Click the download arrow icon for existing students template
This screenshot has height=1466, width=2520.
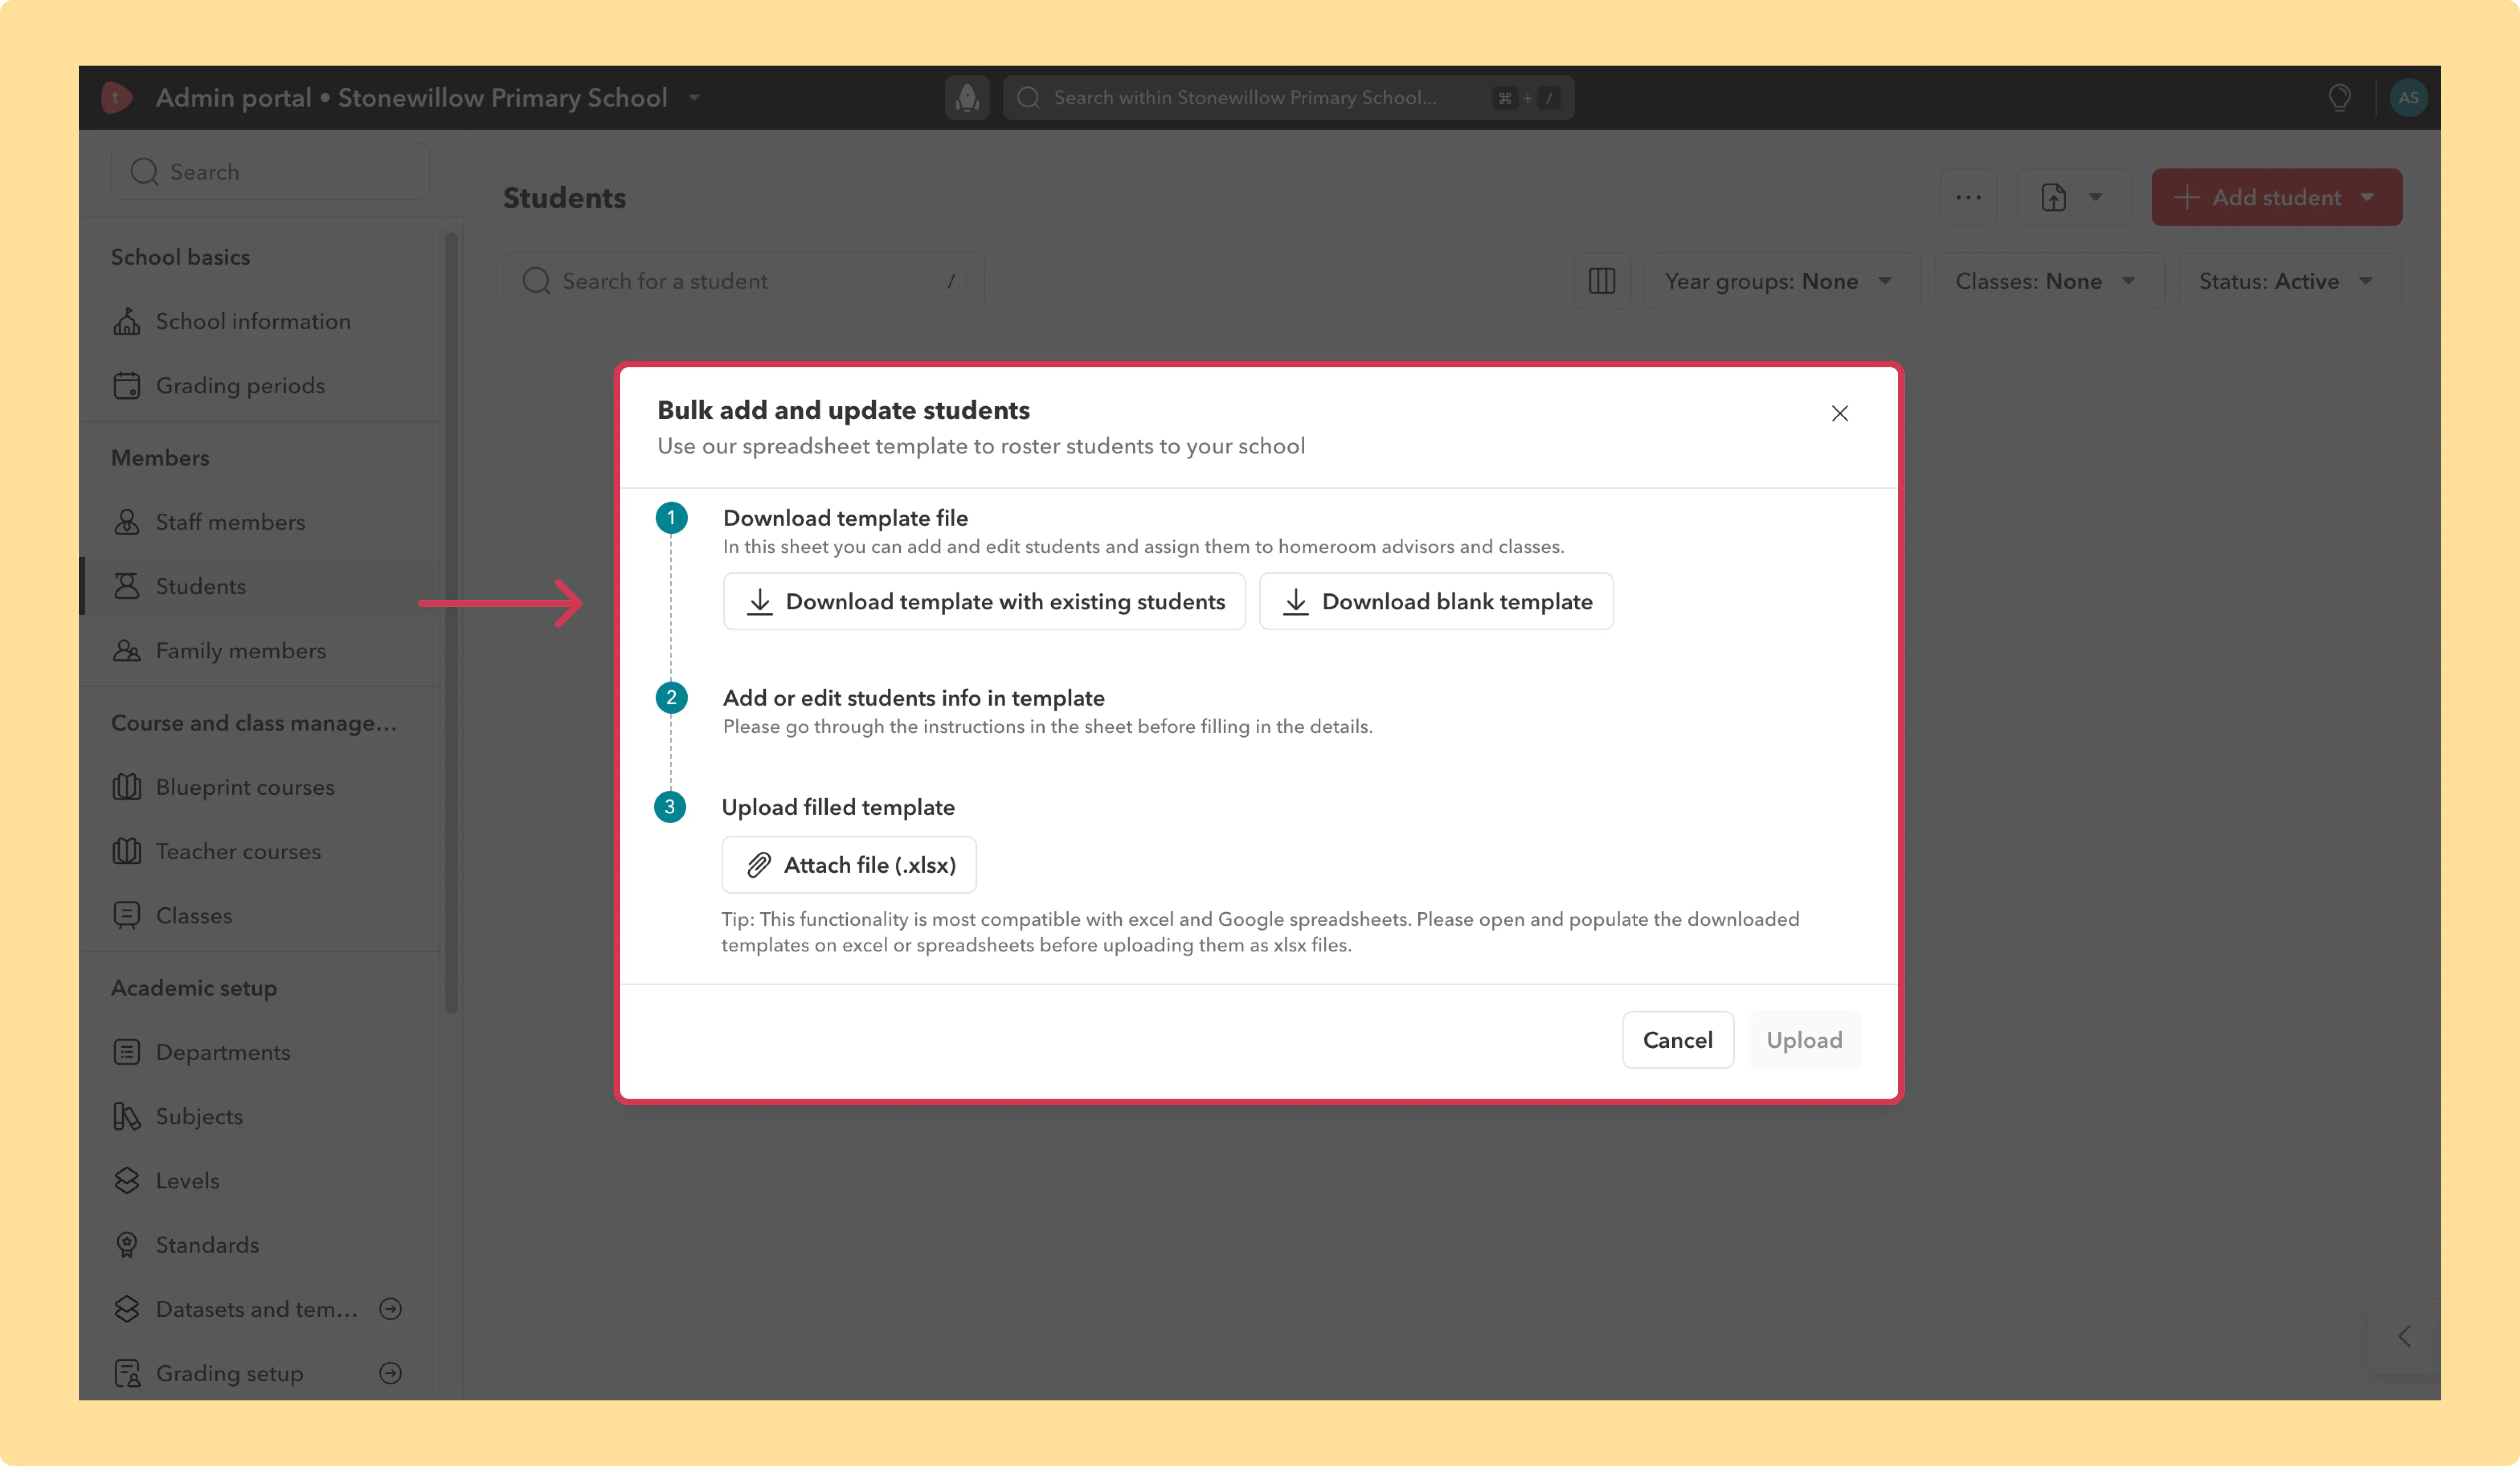pyautogui.click(x=760, y=601)
